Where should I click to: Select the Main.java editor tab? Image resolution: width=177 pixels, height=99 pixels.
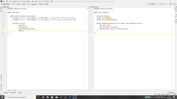pyautogui.click(x=7, y=7)
